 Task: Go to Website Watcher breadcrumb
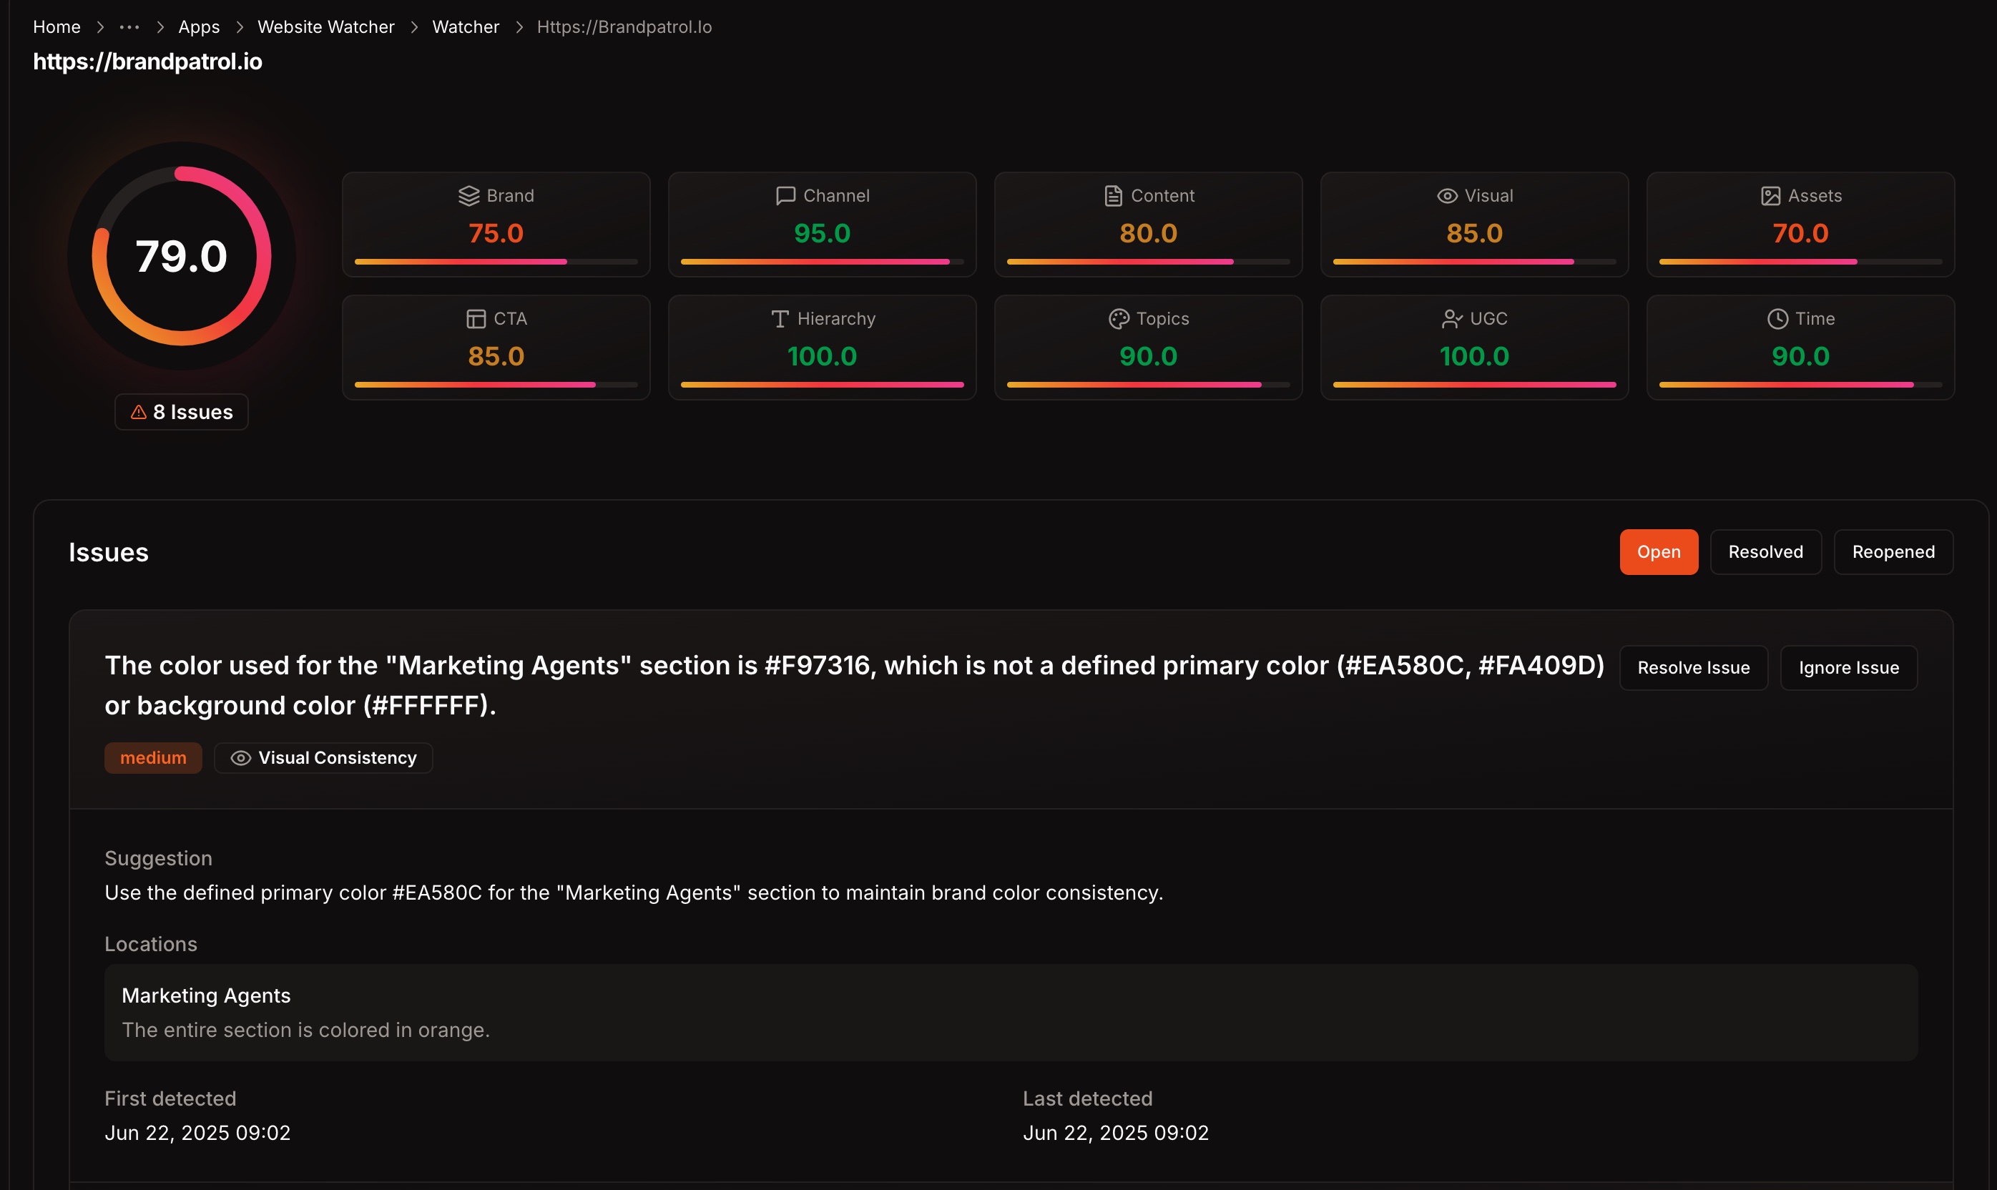tap(325, 27)
